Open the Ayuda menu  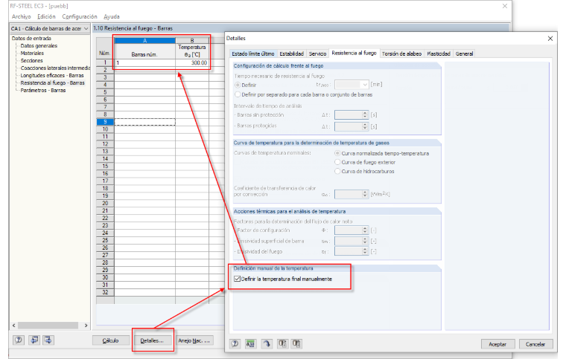(x=112, y=16)
